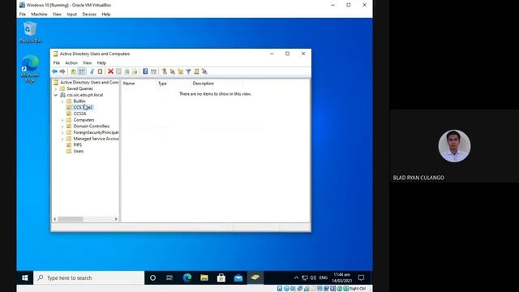The width and height of the screenshot is (519, 292).
Task: Open Mail app from taskbar
Action: click(x=238, y=277)
